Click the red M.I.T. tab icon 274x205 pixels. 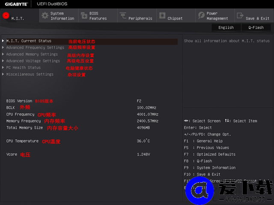(6, 15)
